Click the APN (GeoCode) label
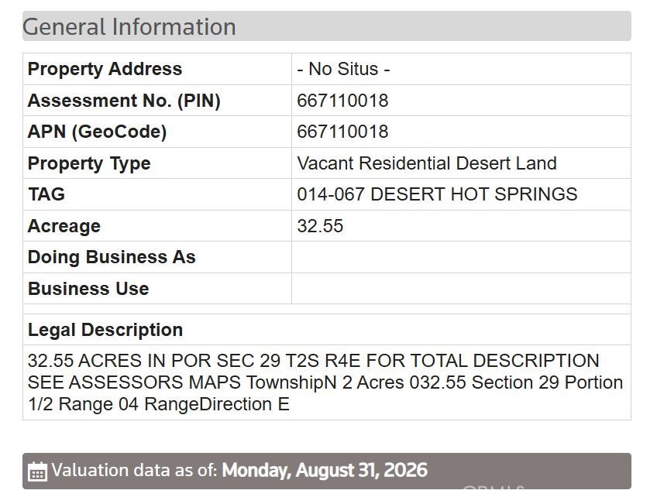 (97, 132)
